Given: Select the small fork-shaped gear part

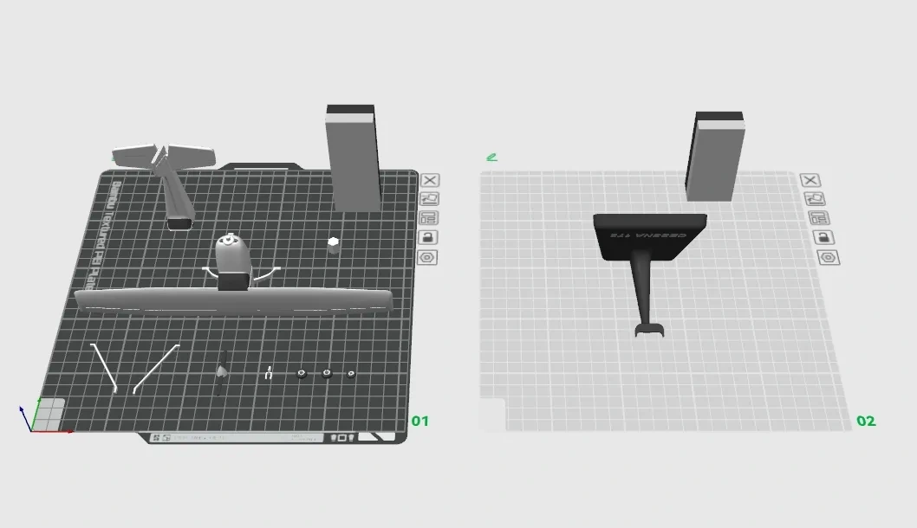Looking at the screenshot, I should tap(269, 373).
